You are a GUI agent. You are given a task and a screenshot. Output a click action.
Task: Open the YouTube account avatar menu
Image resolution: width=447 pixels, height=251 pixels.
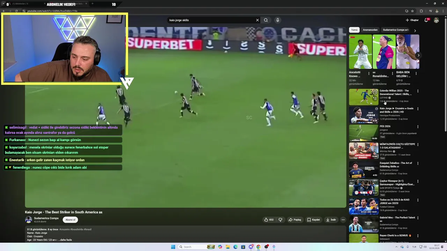click(436, 20)
